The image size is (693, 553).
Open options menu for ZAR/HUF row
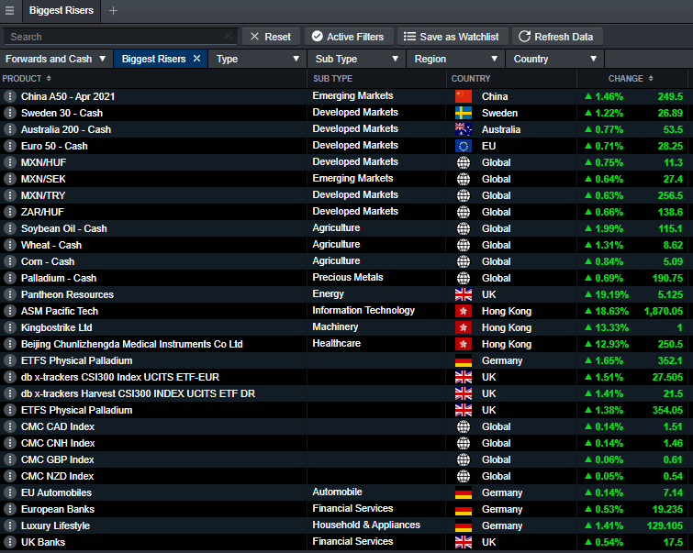10,212
